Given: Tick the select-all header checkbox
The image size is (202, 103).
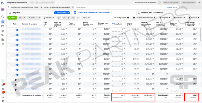Looking at the screenshot, I should (x=9, y=24).
